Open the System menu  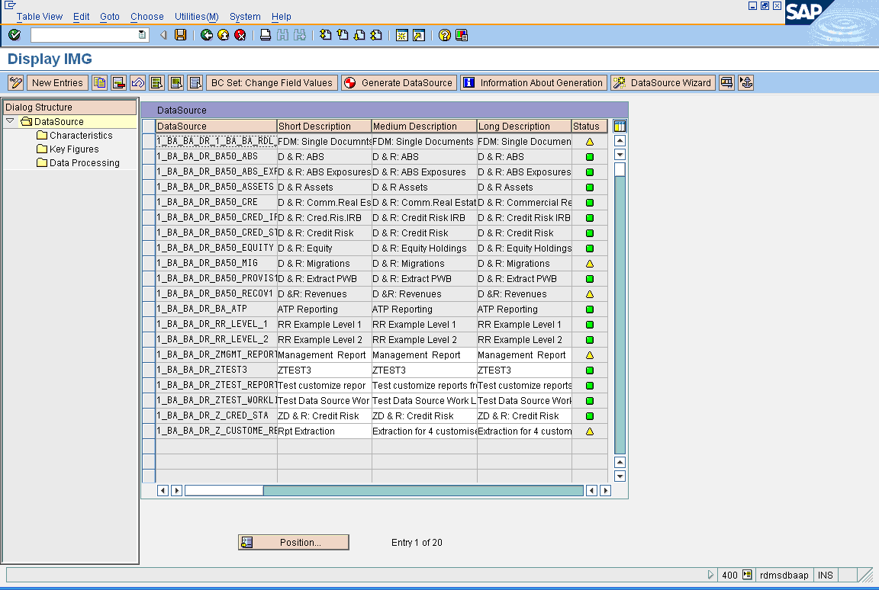click(245, 17)
